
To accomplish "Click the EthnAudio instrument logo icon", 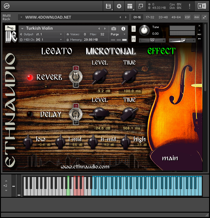I will (11, 37).
